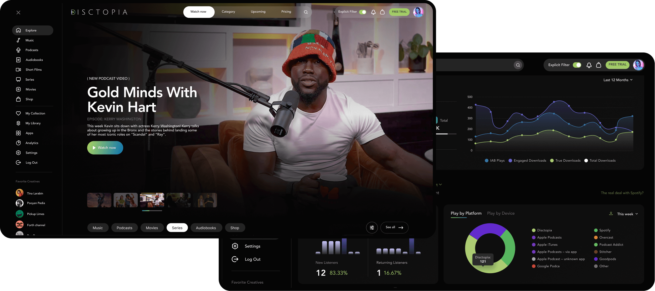Open profile avatar in front window header
Screen dimensions: 655x291
coord(418,12)
